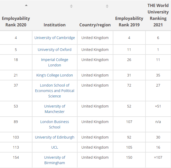Click United Kingdom in UCL row
The image size is (171, 168).
click(x=95, y=147)
